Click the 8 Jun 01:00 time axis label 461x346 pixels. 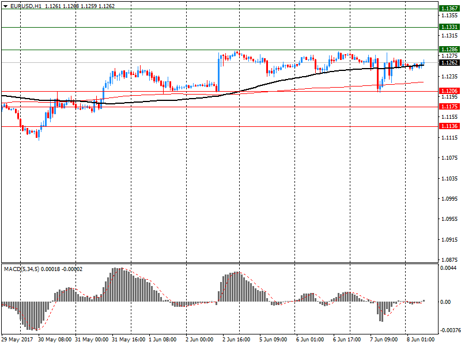point(421,340)
